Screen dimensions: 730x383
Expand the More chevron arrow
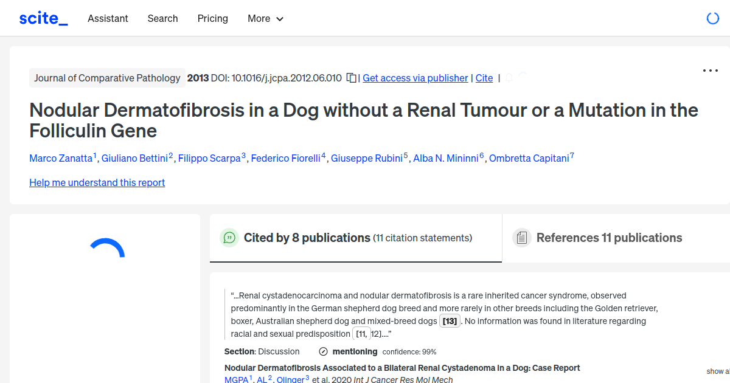(x=280, y=19)
